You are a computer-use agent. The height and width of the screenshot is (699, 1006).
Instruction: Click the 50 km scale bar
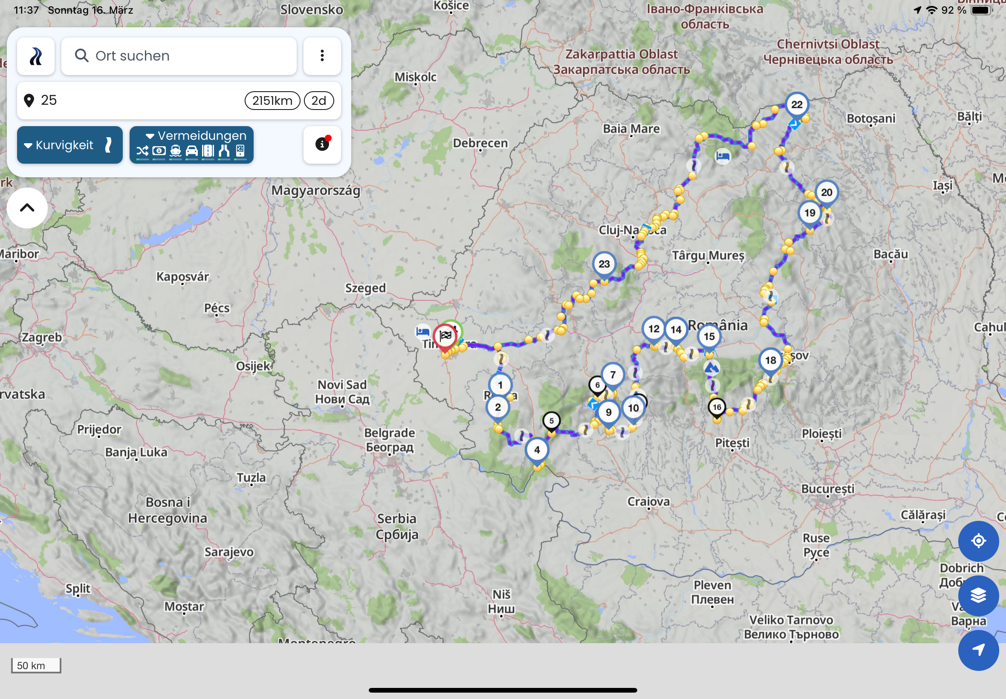click(36, 665)
